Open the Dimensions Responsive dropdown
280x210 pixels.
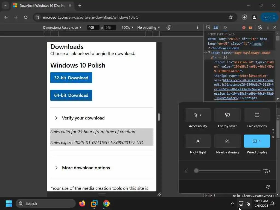62,28
